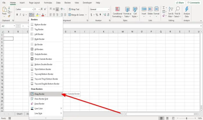Choose Draw Border in the menu
Viewport: 203px width, 120px height.
click(46, 94)
